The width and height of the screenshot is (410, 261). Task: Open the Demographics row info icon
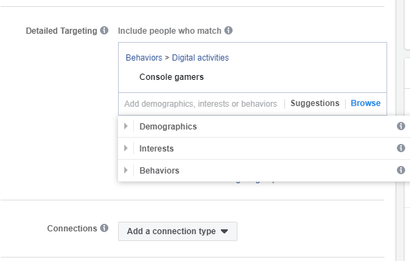tap(401, 126)
